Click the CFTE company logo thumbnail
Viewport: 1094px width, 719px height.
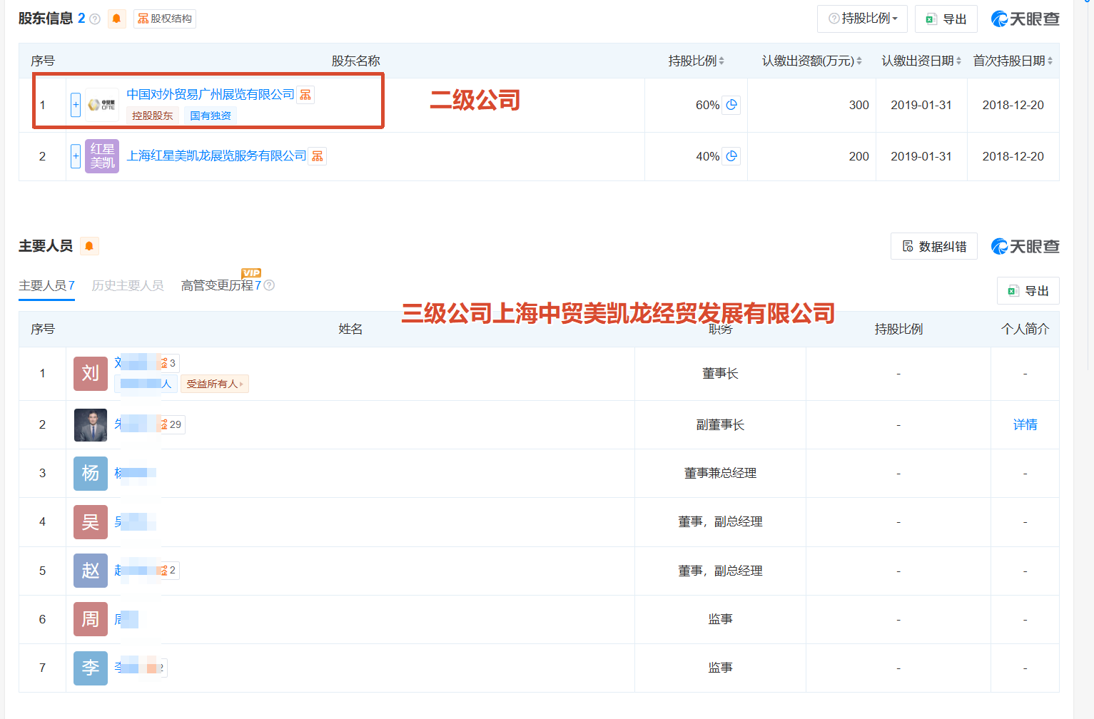point(102,105)
